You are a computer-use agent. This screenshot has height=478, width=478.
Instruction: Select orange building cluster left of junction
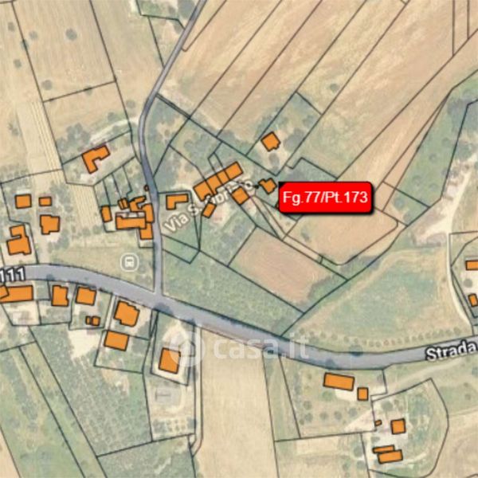coord(131,217)
